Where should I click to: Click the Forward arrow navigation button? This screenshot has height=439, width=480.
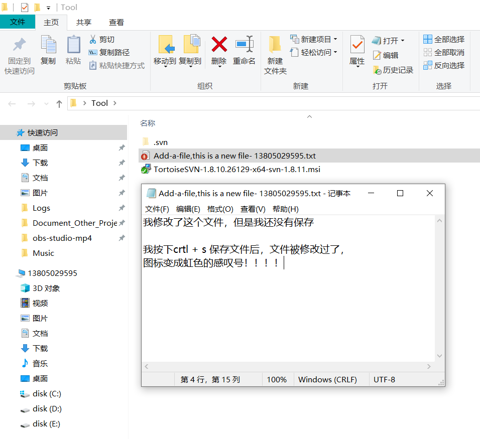click(x=31, y=104)
